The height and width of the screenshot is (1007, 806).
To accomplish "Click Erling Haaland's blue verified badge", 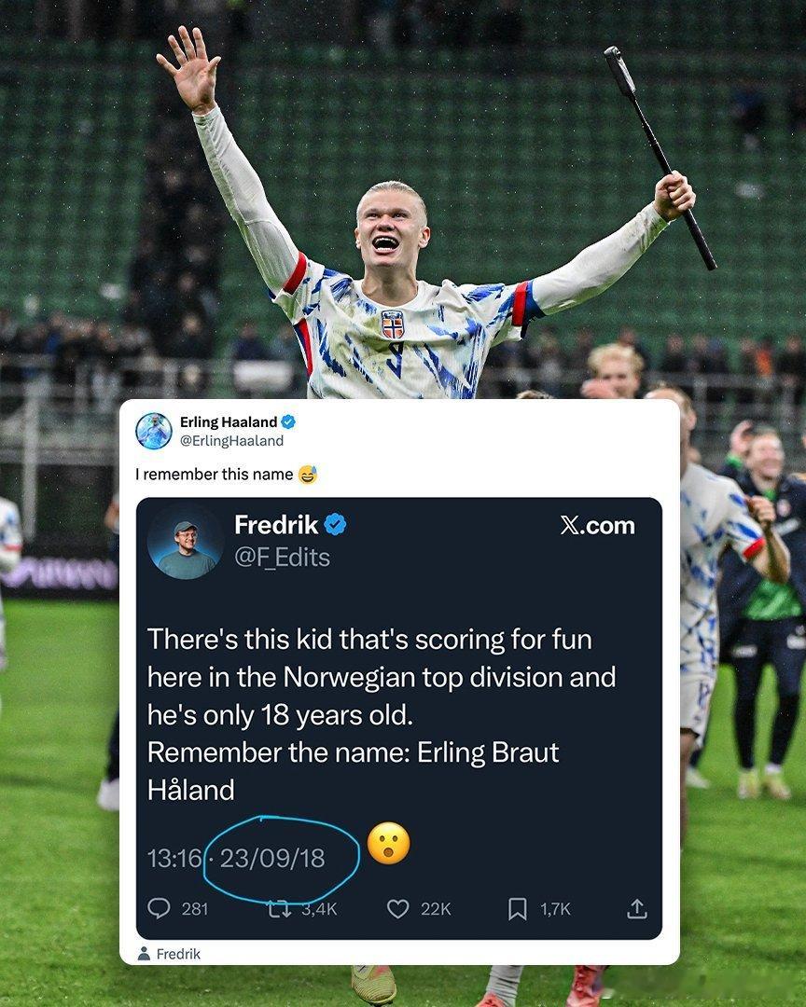I will click(288, 422).
